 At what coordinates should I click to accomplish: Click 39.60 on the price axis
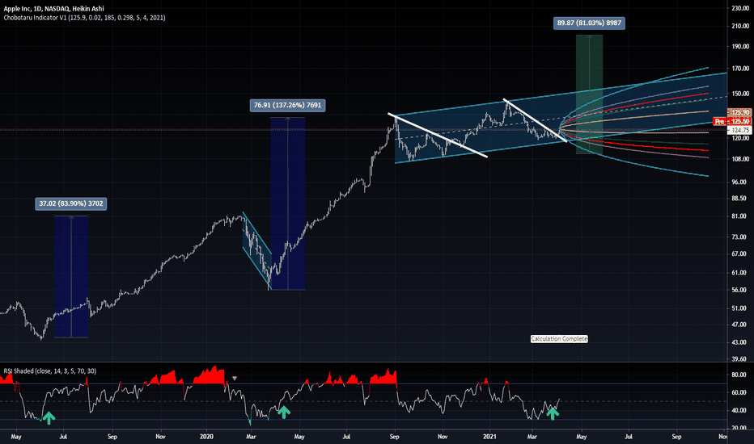(739, 359)
